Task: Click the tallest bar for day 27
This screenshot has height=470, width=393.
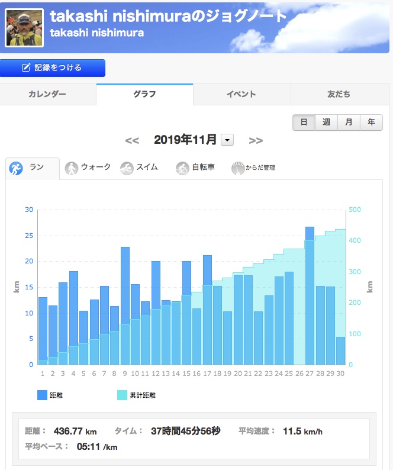Action: coord(310,296)
